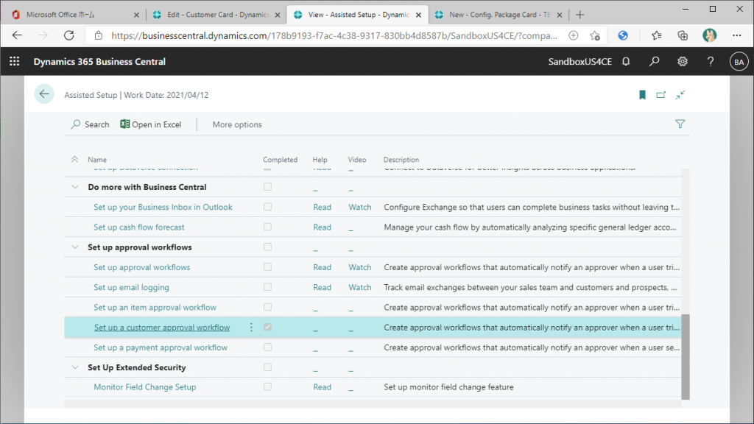
Task: Open Set up email logging link
Action: pos(131,287)
